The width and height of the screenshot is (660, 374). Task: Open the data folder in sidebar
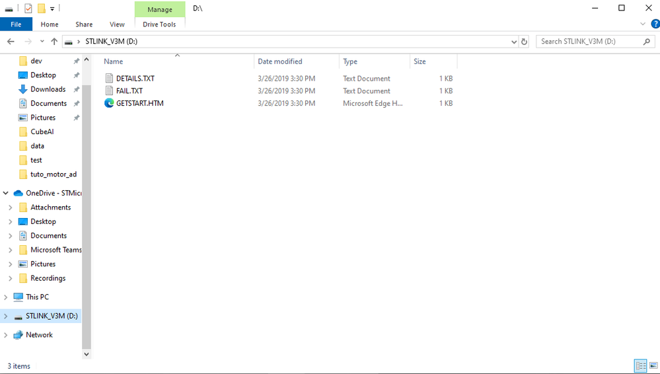38,146
